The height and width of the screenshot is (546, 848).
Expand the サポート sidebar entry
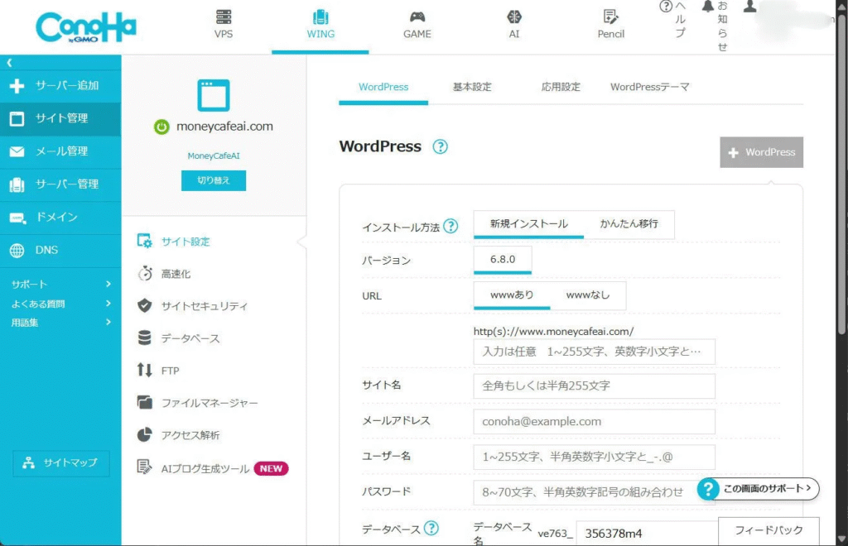(60, 284)
